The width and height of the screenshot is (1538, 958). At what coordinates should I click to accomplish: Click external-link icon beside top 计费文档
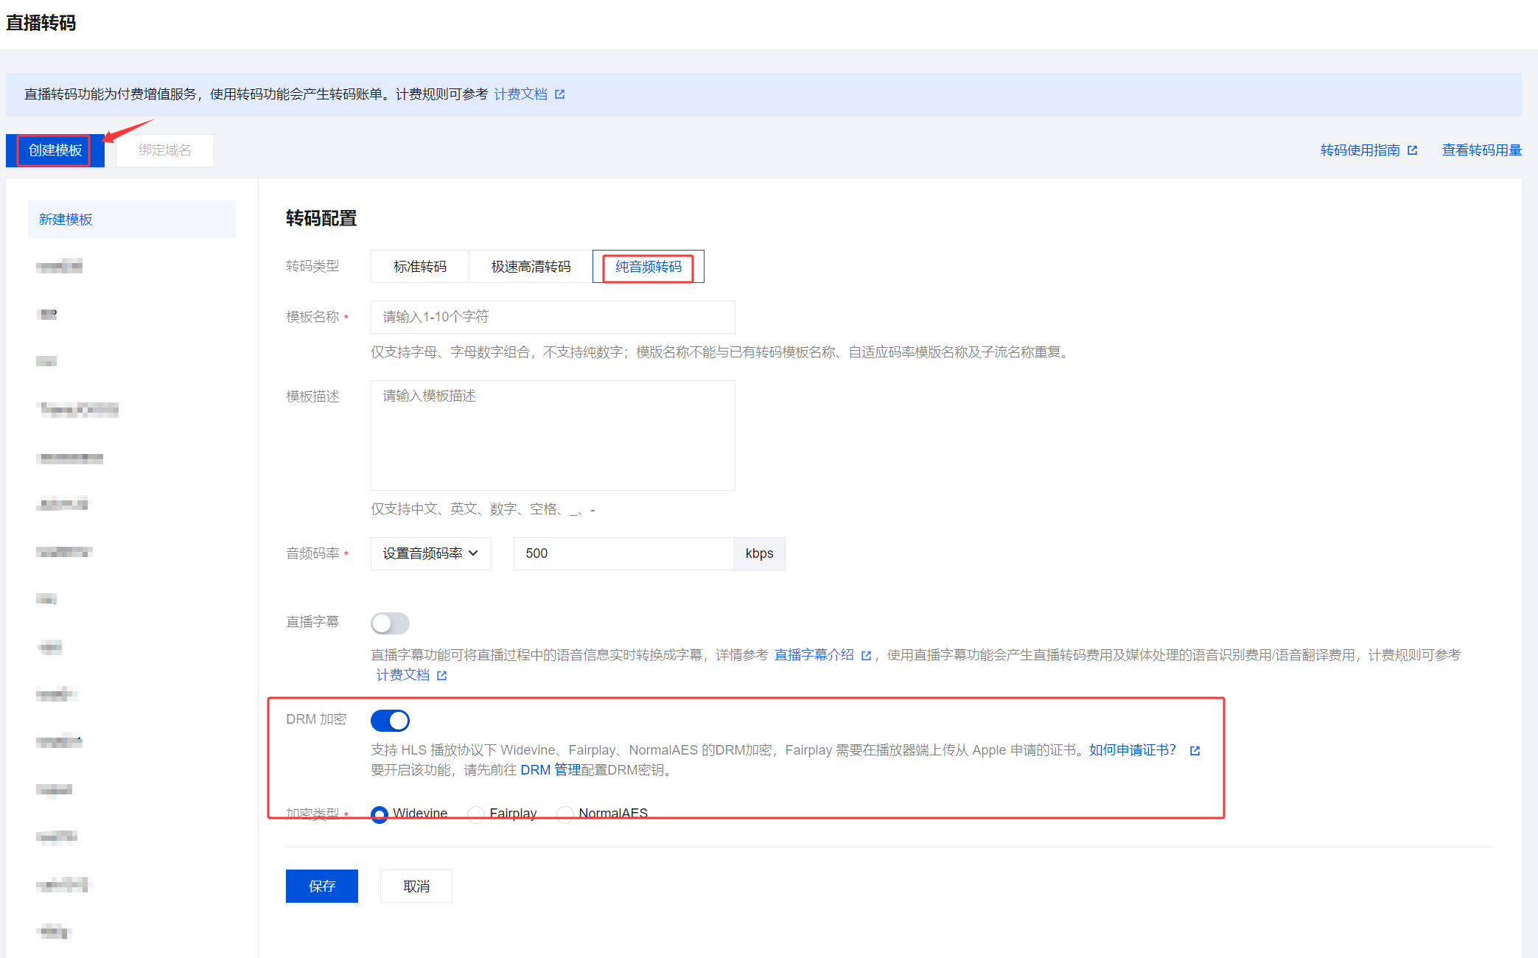pyautogui.click(x=559, y=94)
